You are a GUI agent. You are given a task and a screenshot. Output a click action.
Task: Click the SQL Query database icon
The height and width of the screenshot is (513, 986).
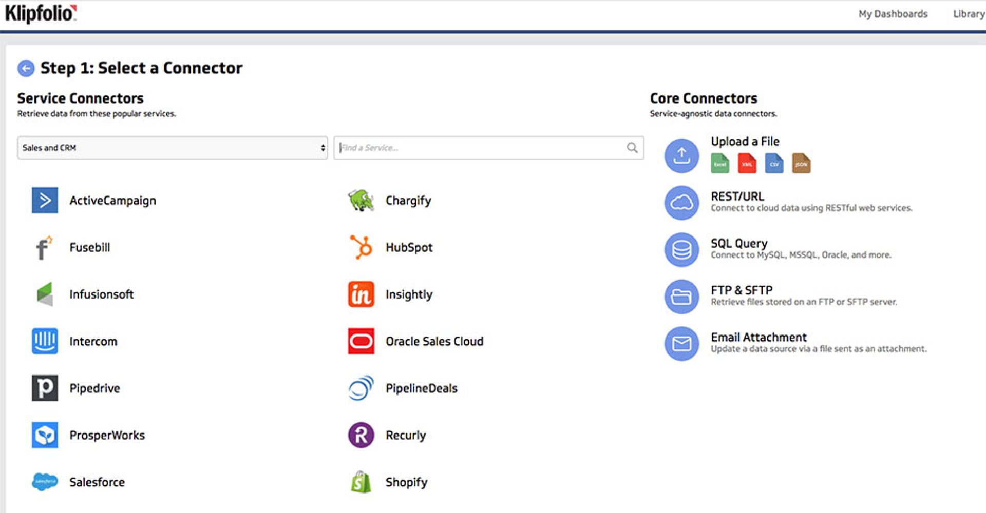pyautogui.click(x=681, y=250)
